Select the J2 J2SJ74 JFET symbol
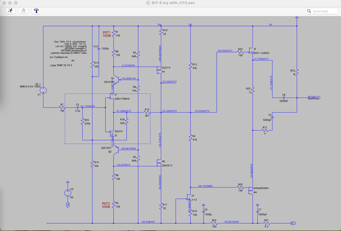Viewport: 341px width, 231px height. point(112,133)
